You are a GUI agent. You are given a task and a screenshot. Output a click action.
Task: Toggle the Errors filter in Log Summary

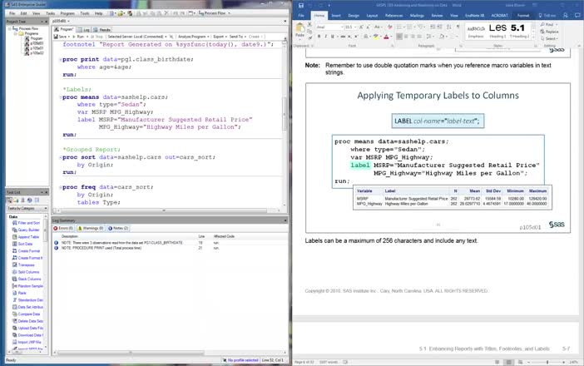64,227
